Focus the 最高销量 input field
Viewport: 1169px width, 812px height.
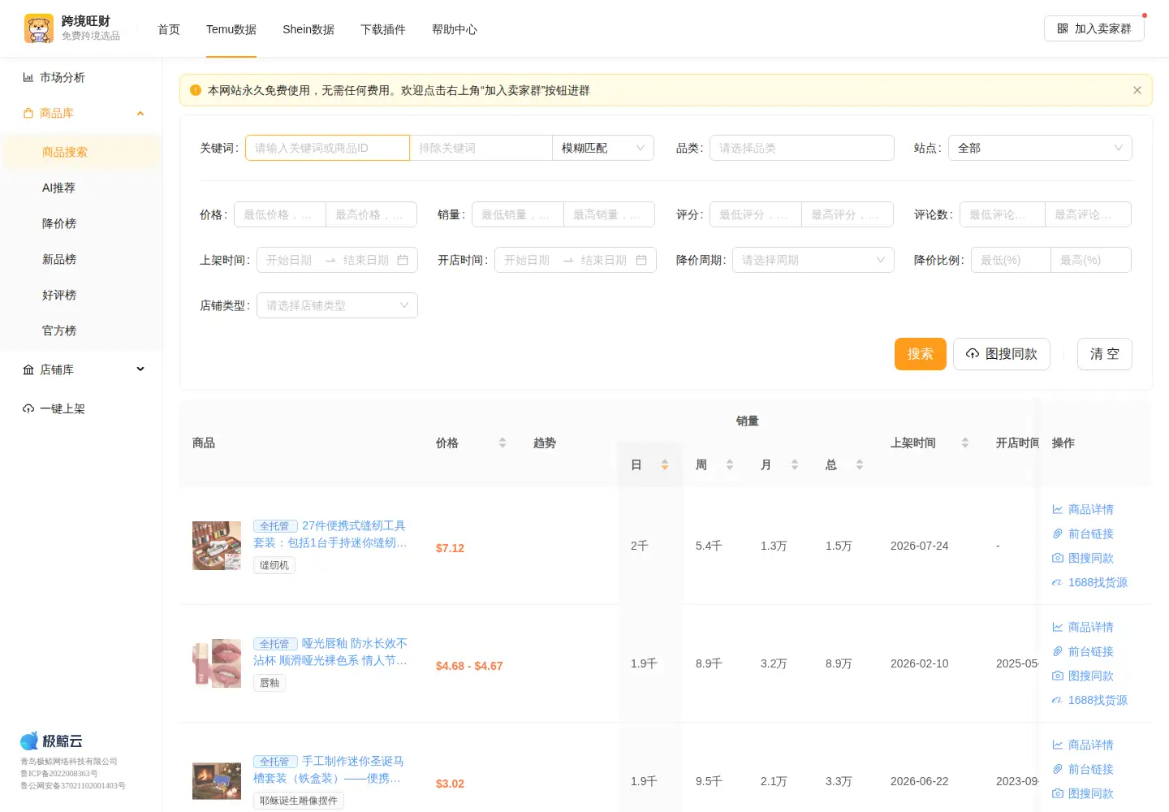609,214
